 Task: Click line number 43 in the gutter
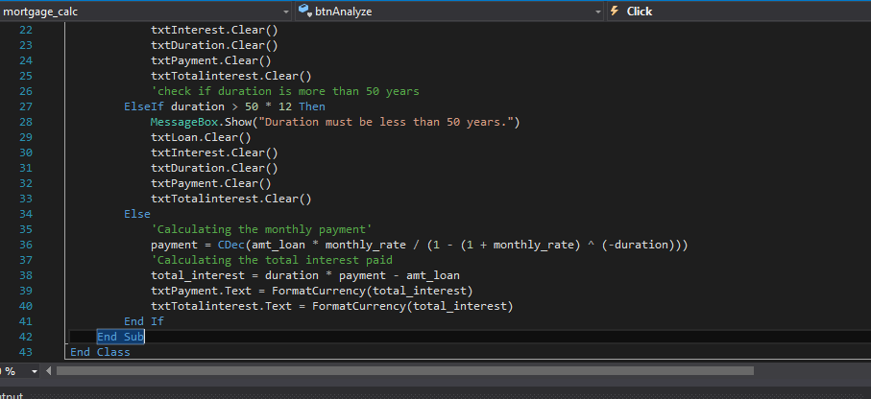(x=26, y=352)
